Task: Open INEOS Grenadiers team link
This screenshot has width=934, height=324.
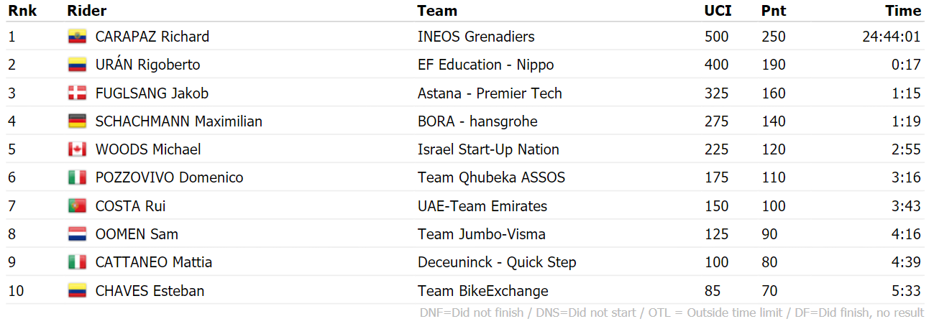Action: pyautogui.click(x=476, y=37)
